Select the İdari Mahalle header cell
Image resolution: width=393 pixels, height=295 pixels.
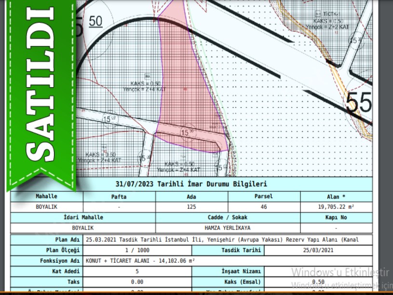click(x=83, y=217)
